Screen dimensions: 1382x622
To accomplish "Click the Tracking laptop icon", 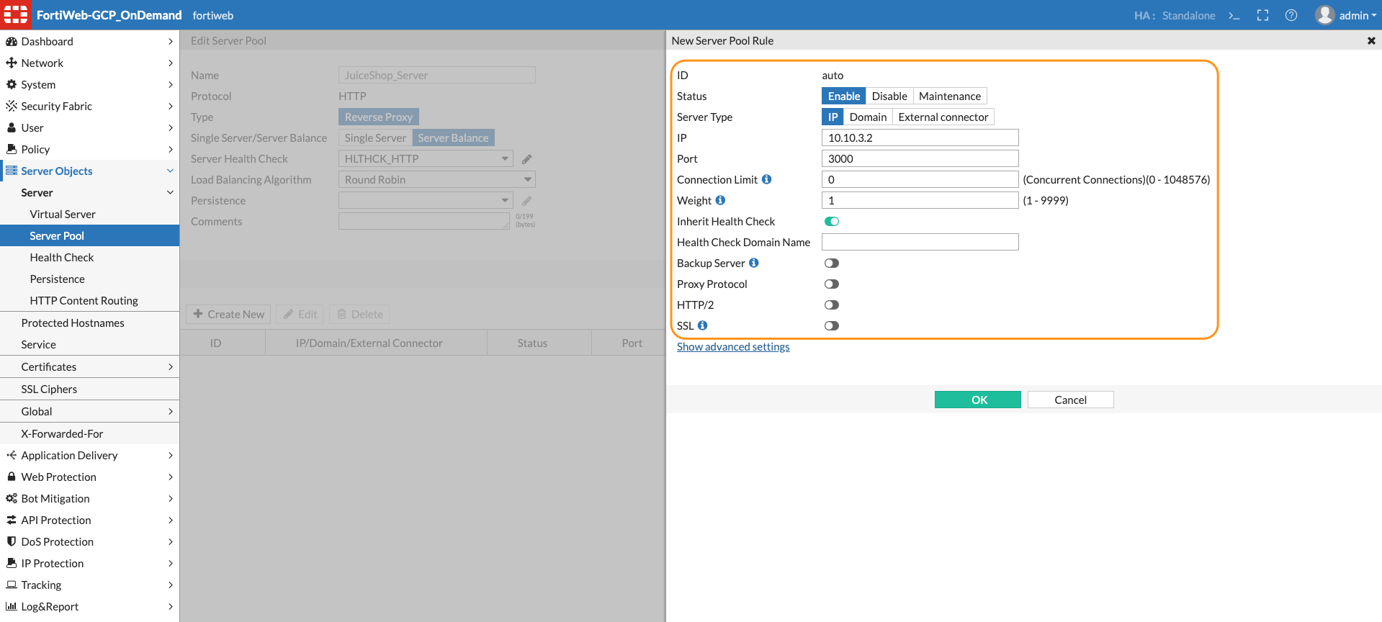I will pyautogui.click(x=12, y=585).
